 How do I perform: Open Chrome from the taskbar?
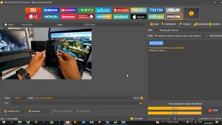click(28, 122)
